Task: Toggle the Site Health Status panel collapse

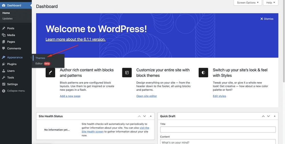Action: [151, 116]
